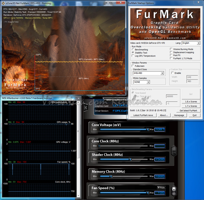This screenshot has height=200, width=204.
Task: Click Afterburner fan User Define gear icon
Action: click(x=174, y=191)
